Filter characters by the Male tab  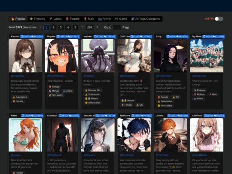click(x=89, y=19)
